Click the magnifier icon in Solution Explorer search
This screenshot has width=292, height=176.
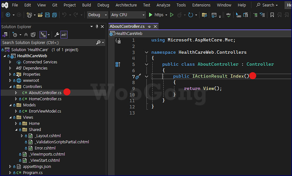[x=98, y=43]
